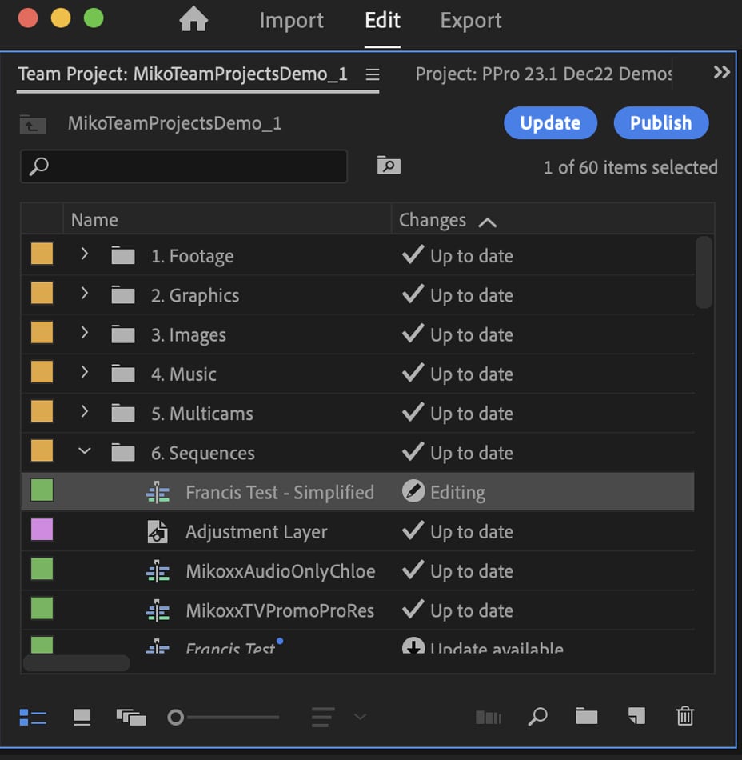The width and height of the screenshot is (742, 760).
Task: Show hidden panels with double-arrow overflow
Action: point(721,73)
